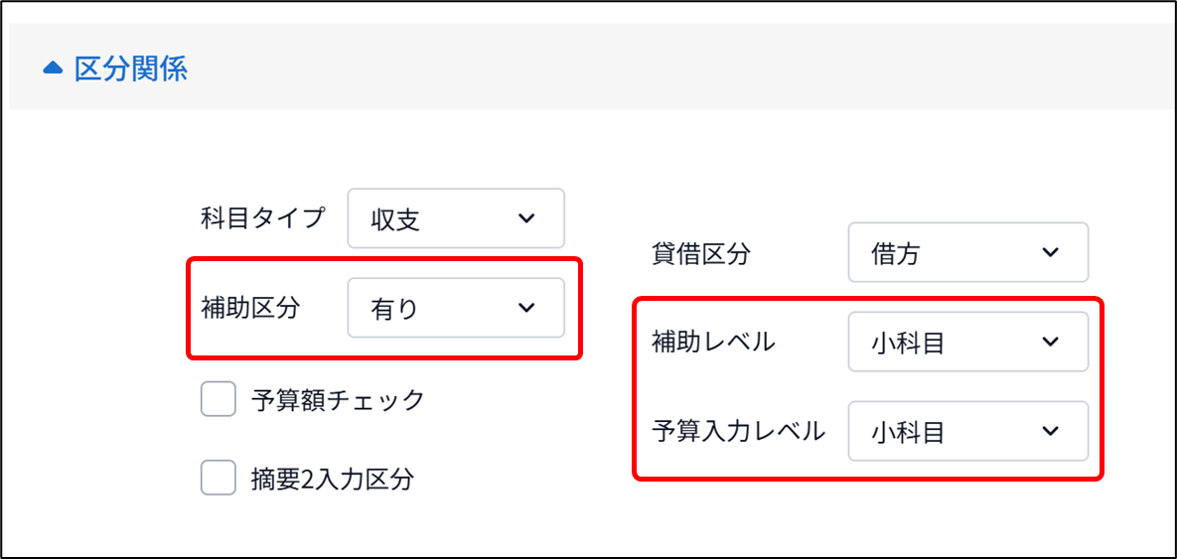1177x559 pixels.
Task: Open the 予算入力レベル dropdown showing 小科目
Action: click(x=968, y=431)
